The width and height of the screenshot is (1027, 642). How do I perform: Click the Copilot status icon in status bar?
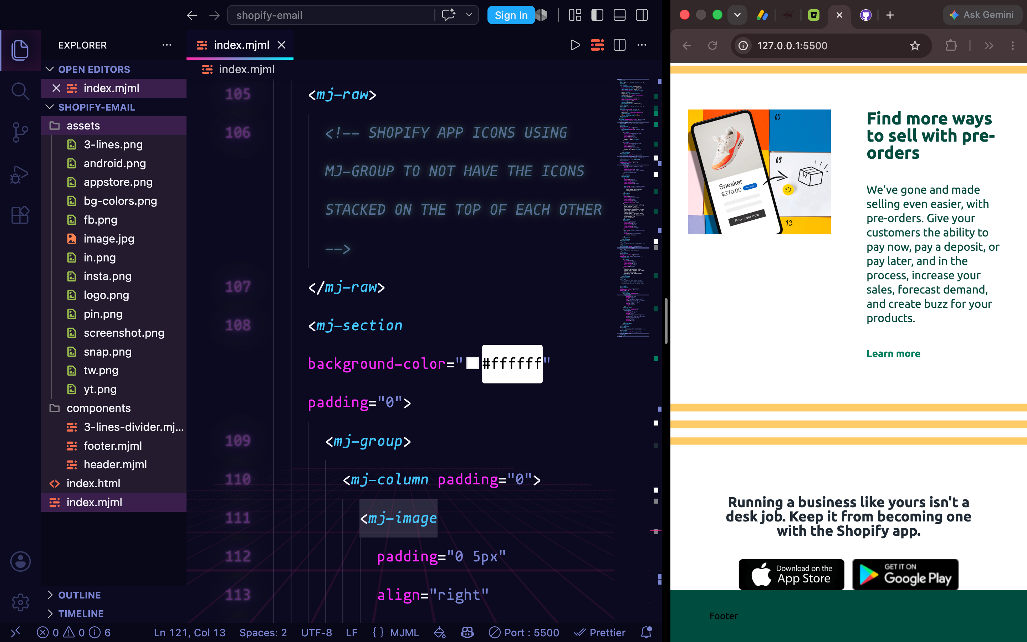click(x=467, y=632)
